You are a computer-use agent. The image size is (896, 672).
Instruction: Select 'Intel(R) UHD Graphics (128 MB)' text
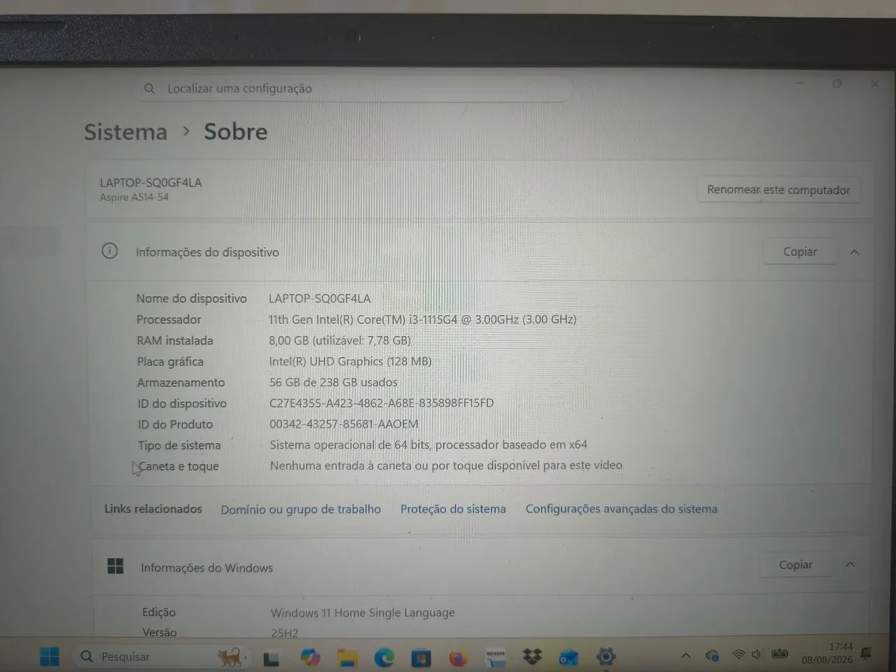pos(350,361)
